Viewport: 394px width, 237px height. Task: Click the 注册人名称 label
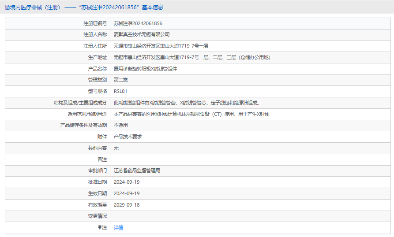point(95,34)
